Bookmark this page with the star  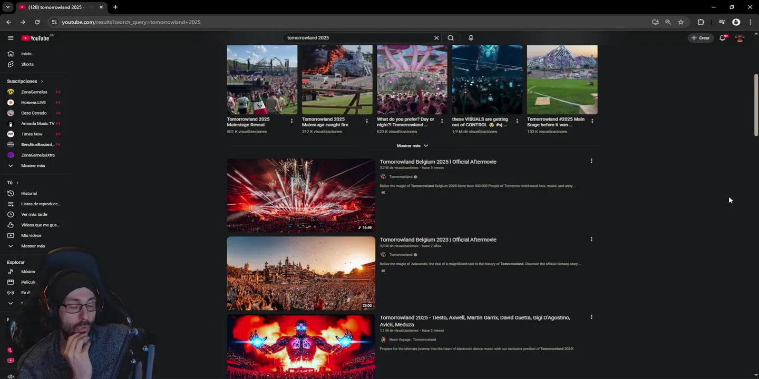(x=681, y=22)
